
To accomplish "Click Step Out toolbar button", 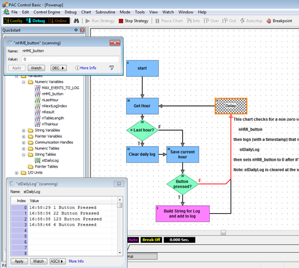I will (x=229, y=21).
